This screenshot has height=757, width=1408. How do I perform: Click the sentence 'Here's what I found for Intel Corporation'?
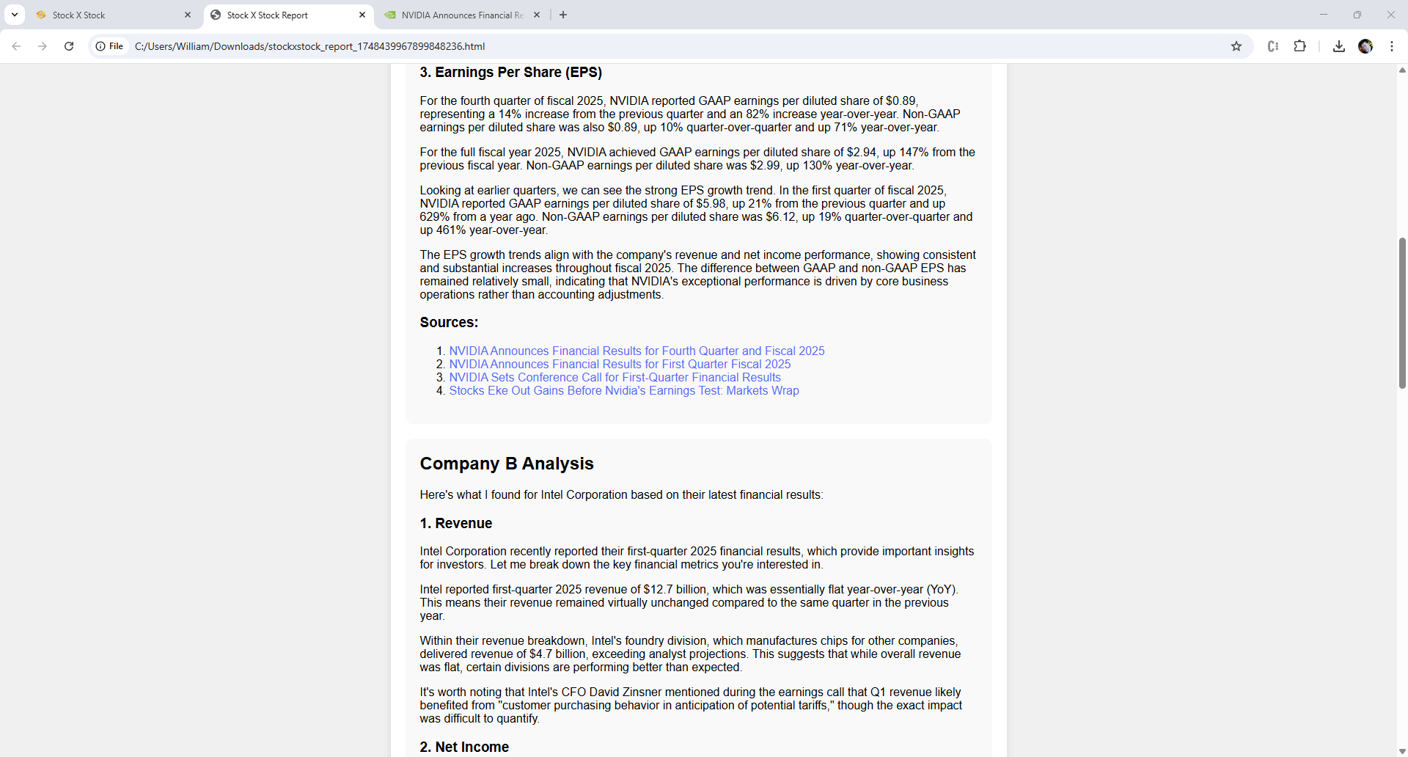pyautogui.click(x=621, y=494)
